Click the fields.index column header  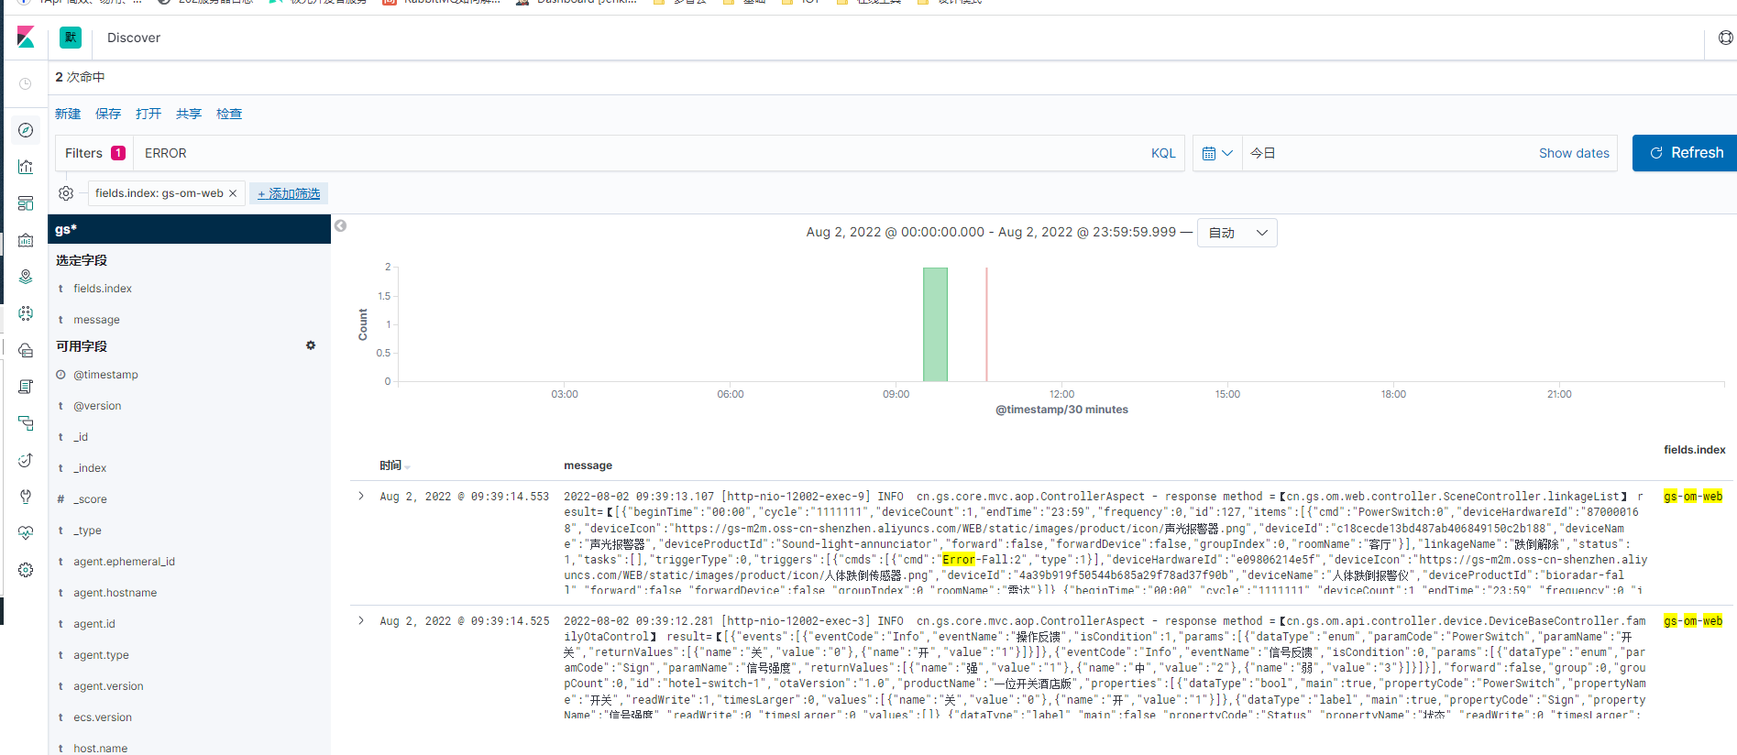coord(1694,450)
